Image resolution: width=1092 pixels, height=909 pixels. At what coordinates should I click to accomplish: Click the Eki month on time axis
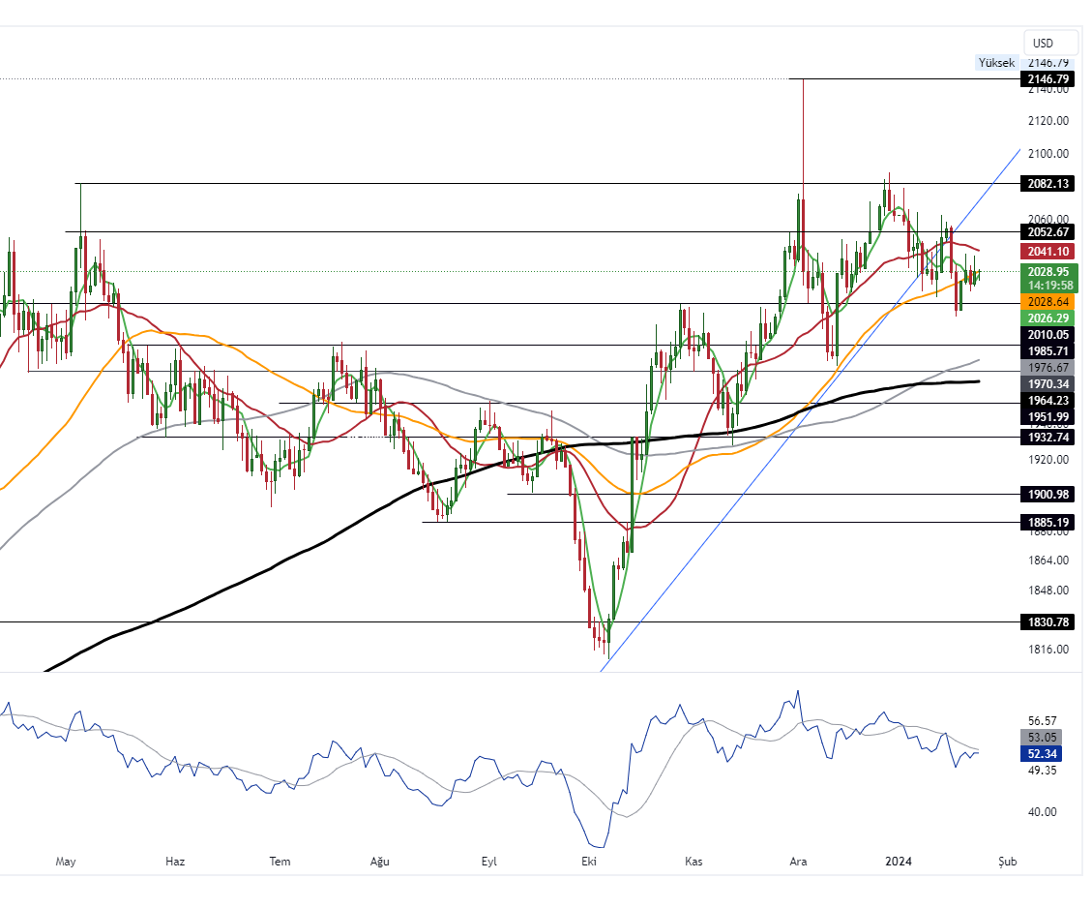586,861
